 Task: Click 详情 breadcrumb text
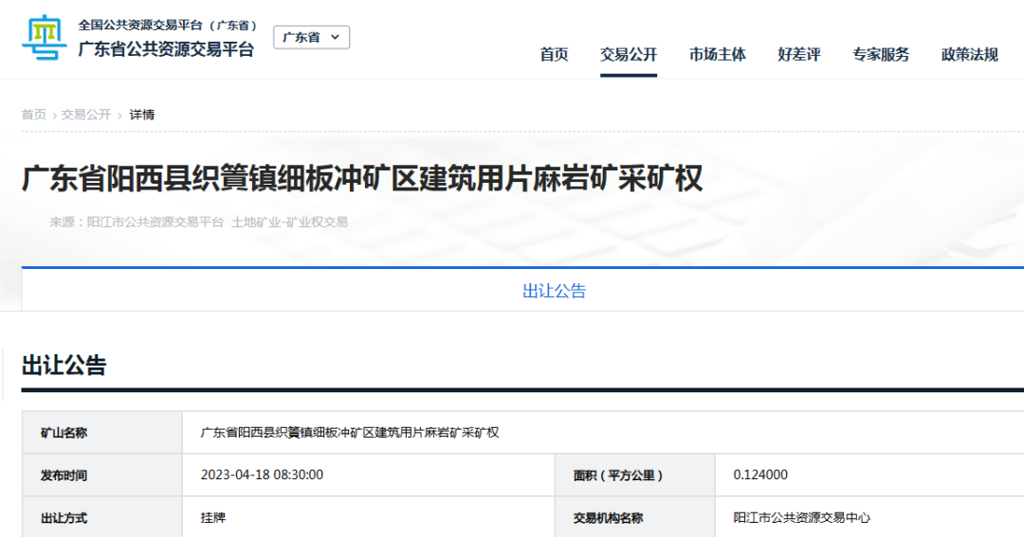point(141,115)
